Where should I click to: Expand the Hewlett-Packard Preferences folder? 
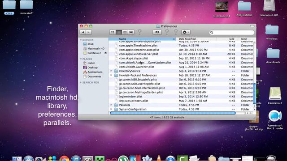[111, 75]
